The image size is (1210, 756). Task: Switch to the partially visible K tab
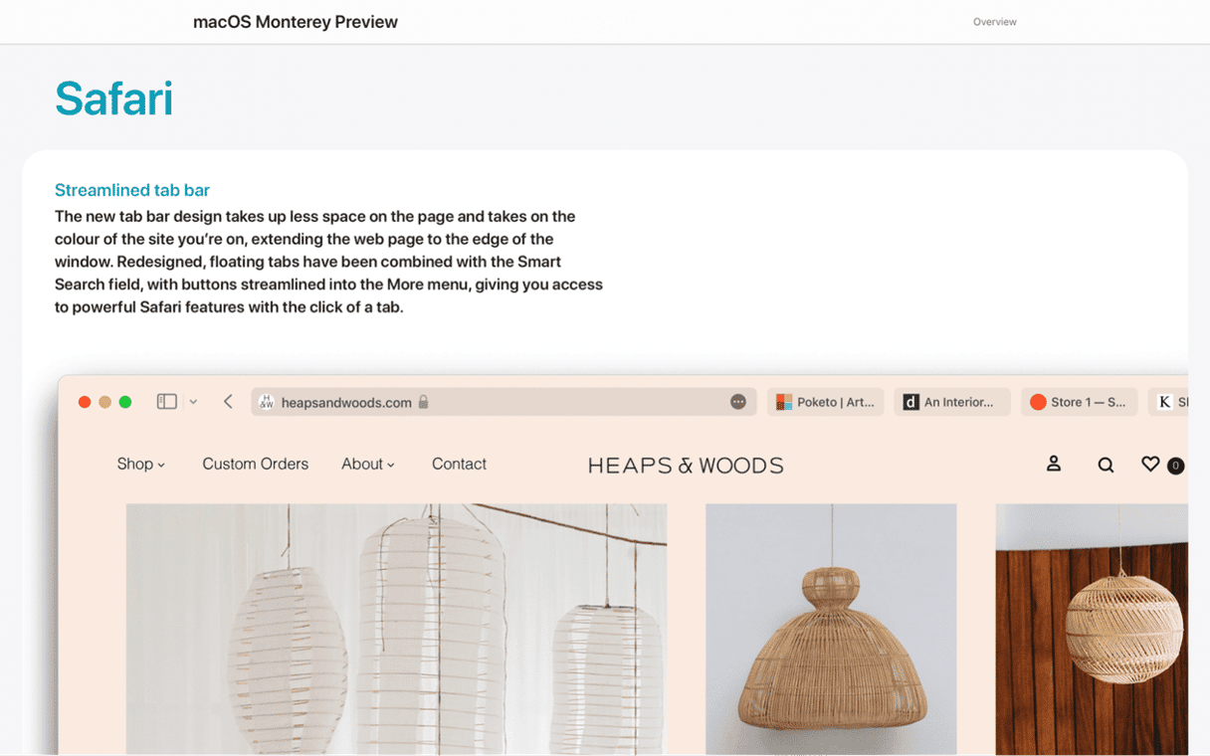1168,402
